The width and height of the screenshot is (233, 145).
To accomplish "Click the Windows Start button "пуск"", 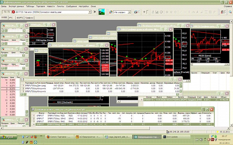I will tap(8, 137).
